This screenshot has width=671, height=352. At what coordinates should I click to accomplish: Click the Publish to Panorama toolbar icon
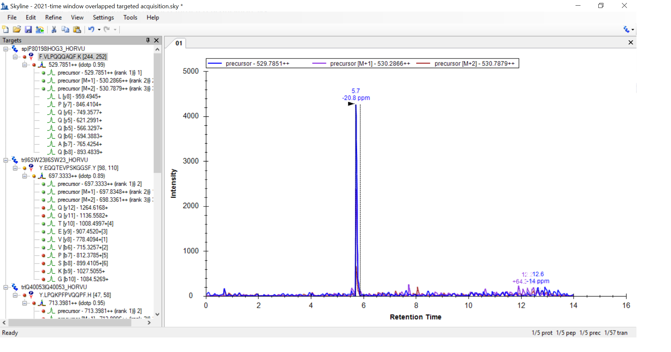(40, 29)
